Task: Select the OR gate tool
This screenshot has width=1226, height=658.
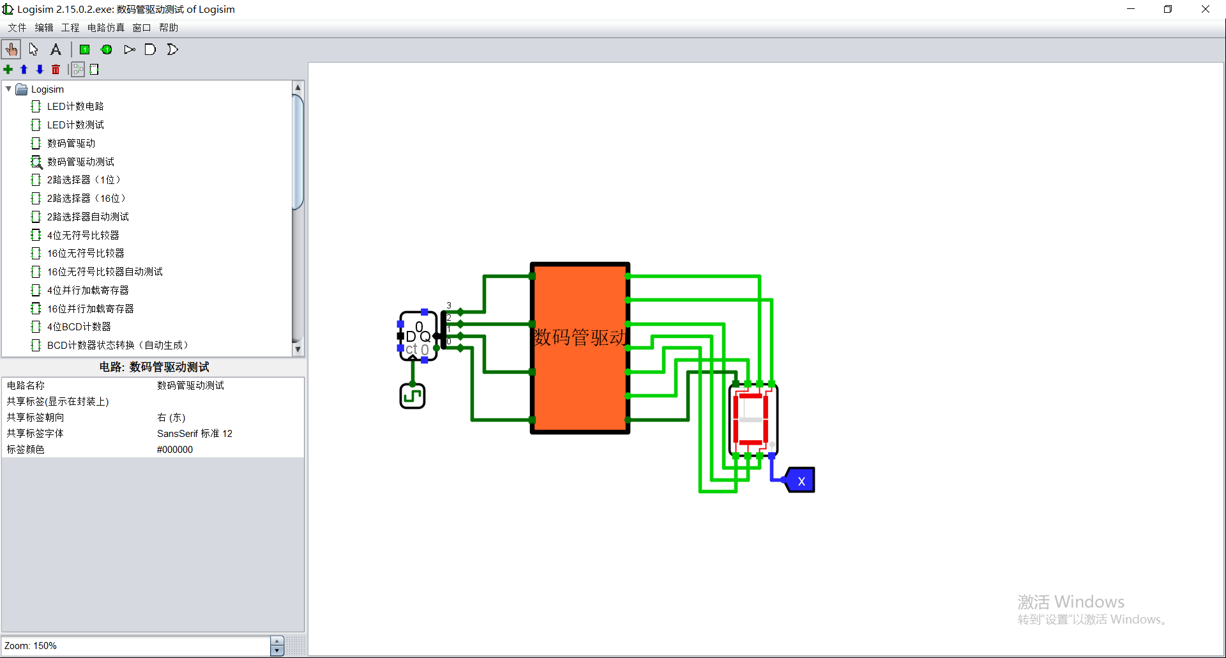Action: (x=172, y=49)
